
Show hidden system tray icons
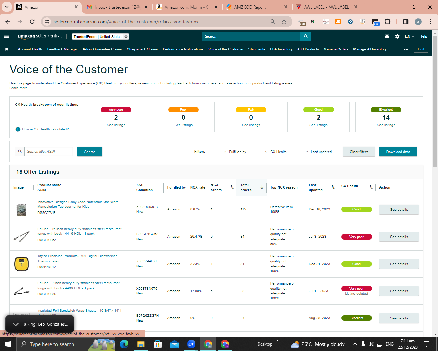tap(355, 344)
